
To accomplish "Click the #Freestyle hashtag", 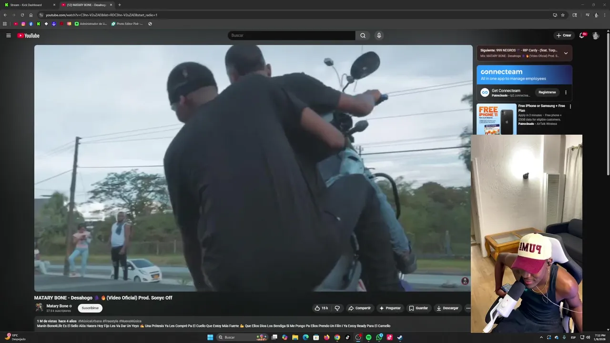I will tap(111, 321).
